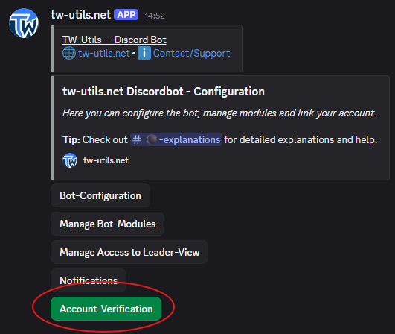Click the 14:52 message timestamp
Image resolution: width=395 pixels, height=334 pixels.
pos(155,16)
